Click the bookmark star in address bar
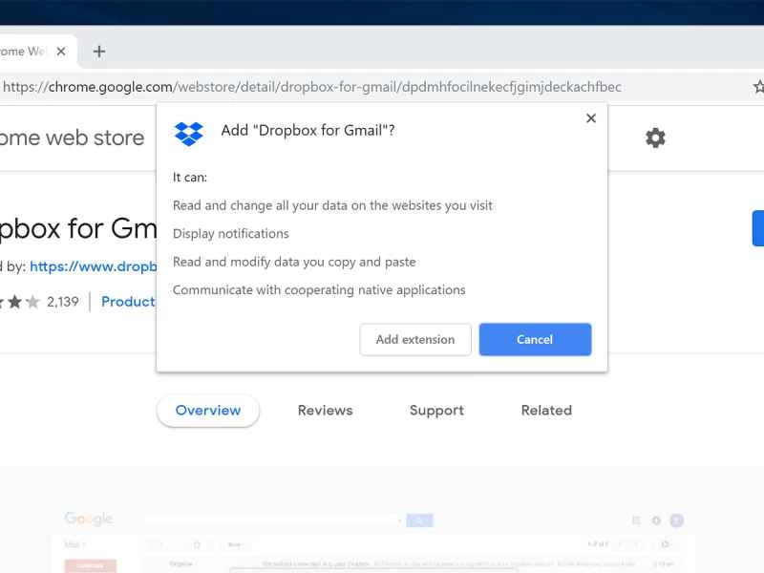The height and width of the screenshot is (573, 764). coord(757,86)
